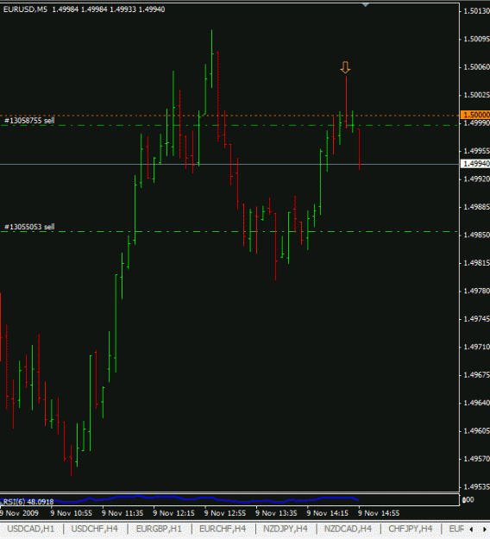The image size is (490, 539).
Task: Click the 9 Nov 11:35 time label
Action: (x=122, y=513)
